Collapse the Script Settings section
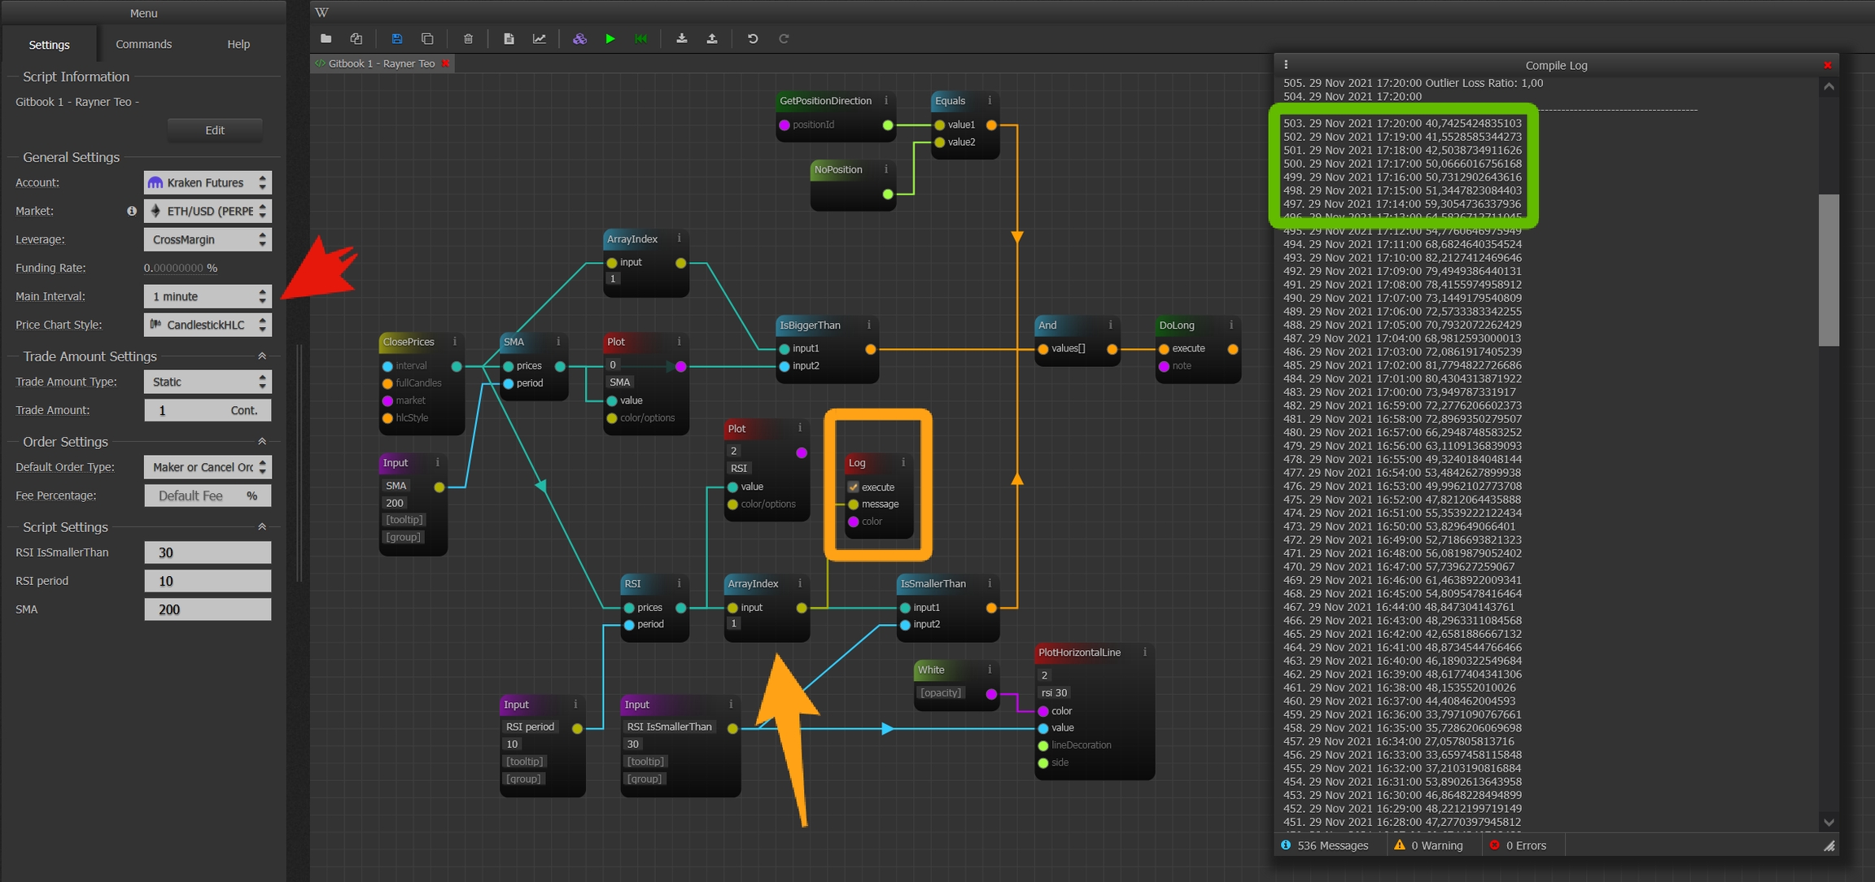 (262, 527)
